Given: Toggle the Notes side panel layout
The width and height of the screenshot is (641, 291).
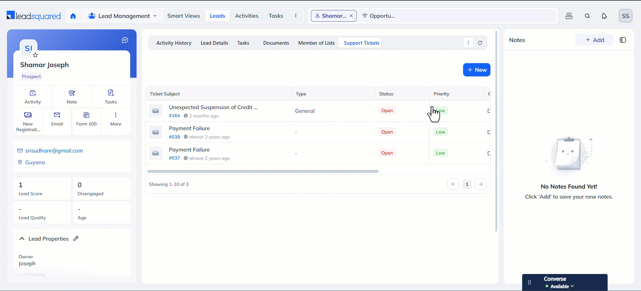Looking at the screenshot, I should tap(623, 40).
